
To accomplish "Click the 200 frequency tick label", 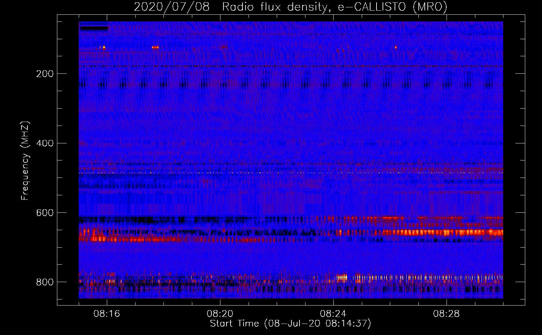I will 45,74.
